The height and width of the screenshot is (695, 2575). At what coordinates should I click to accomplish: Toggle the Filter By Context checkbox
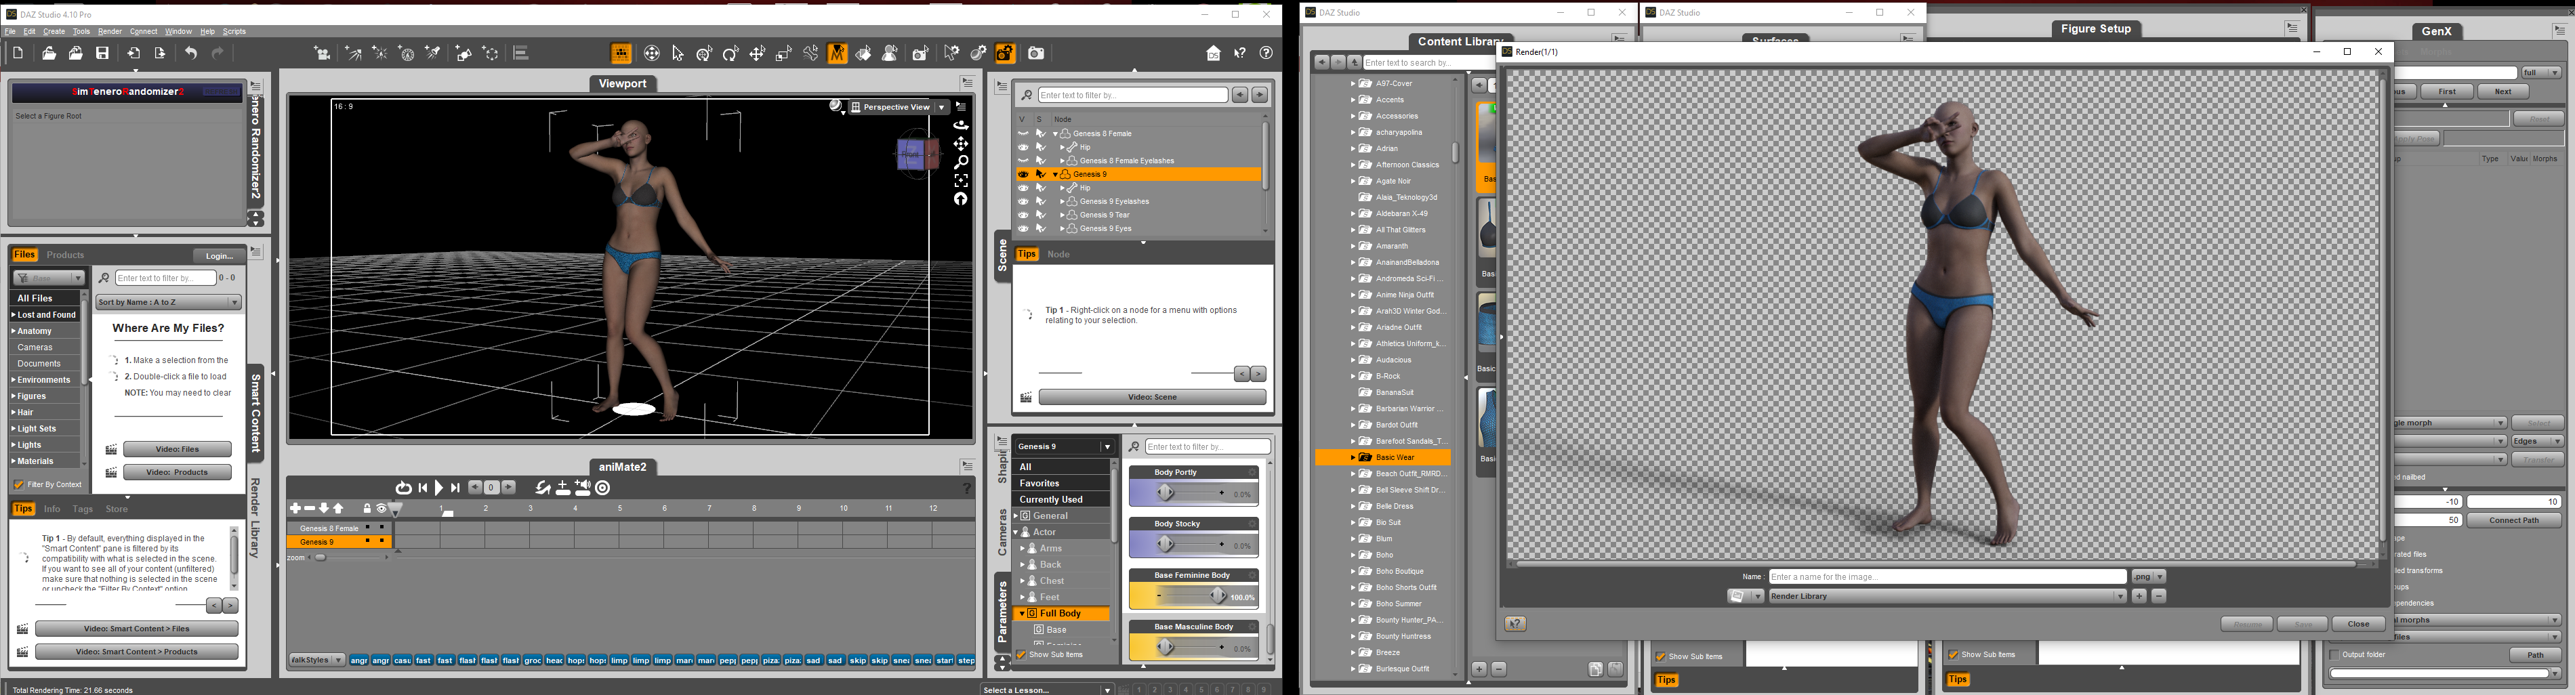click(x=19, y=485)
